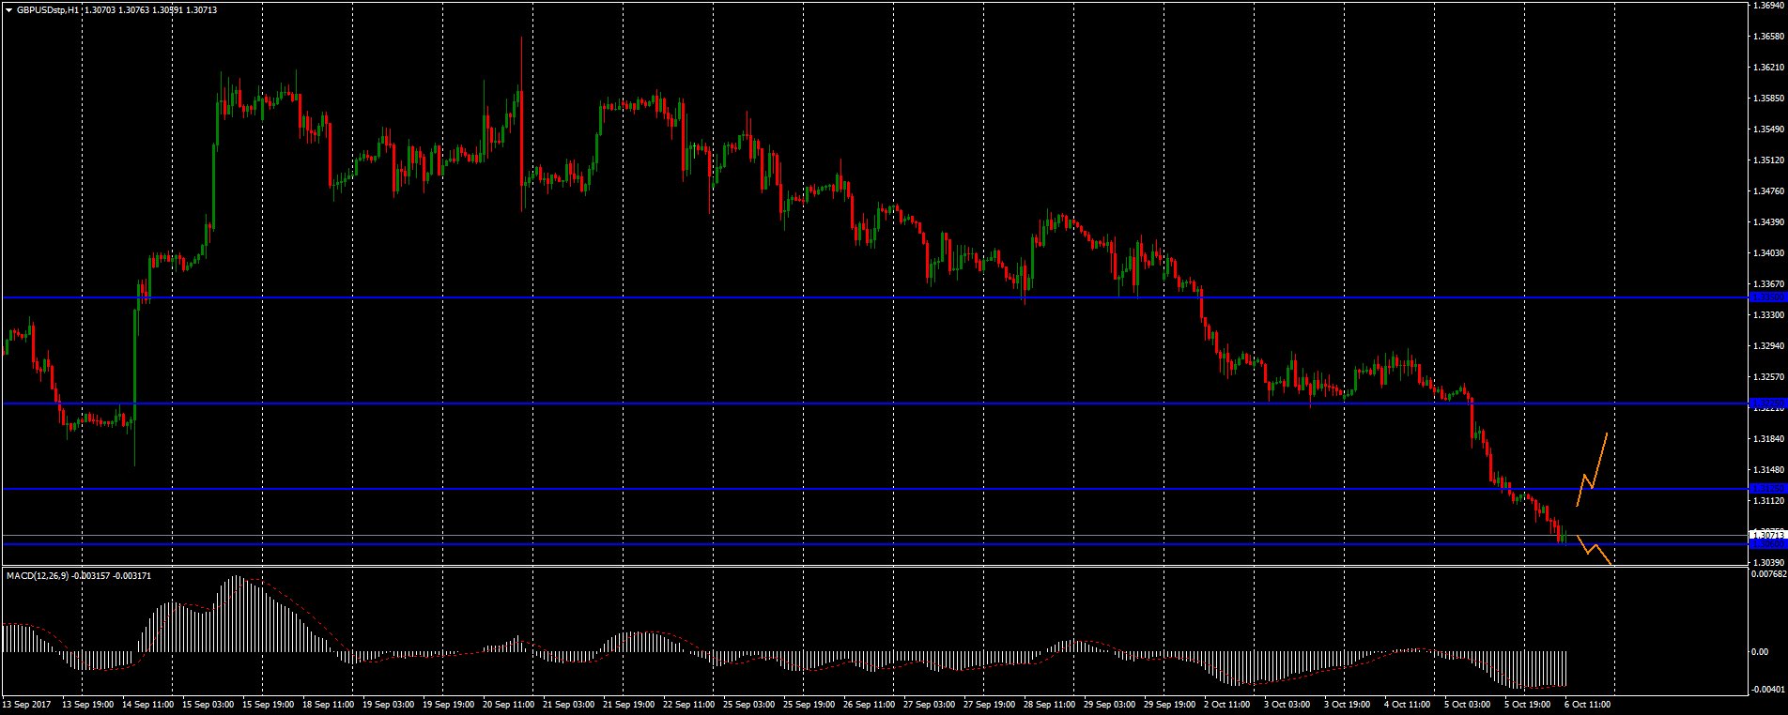Click the 27 Sep 19:00 time label
The image size is (1788, 715).
coord(991,703)
